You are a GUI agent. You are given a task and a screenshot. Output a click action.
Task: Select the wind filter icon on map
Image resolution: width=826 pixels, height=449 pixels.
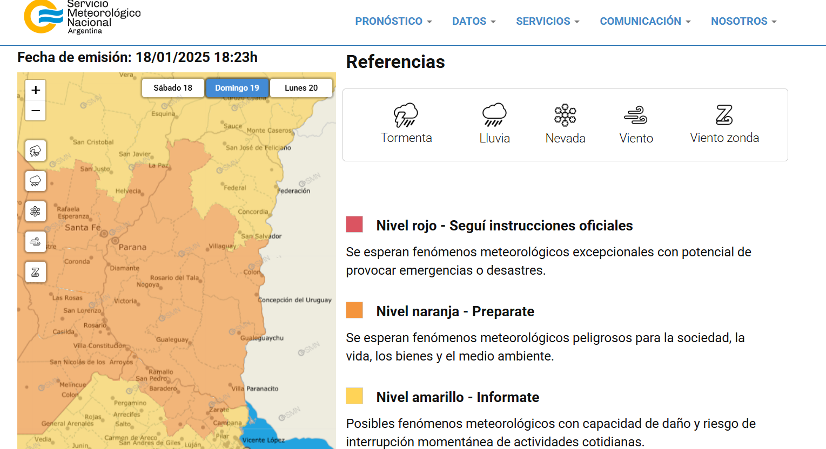(36, 242)
